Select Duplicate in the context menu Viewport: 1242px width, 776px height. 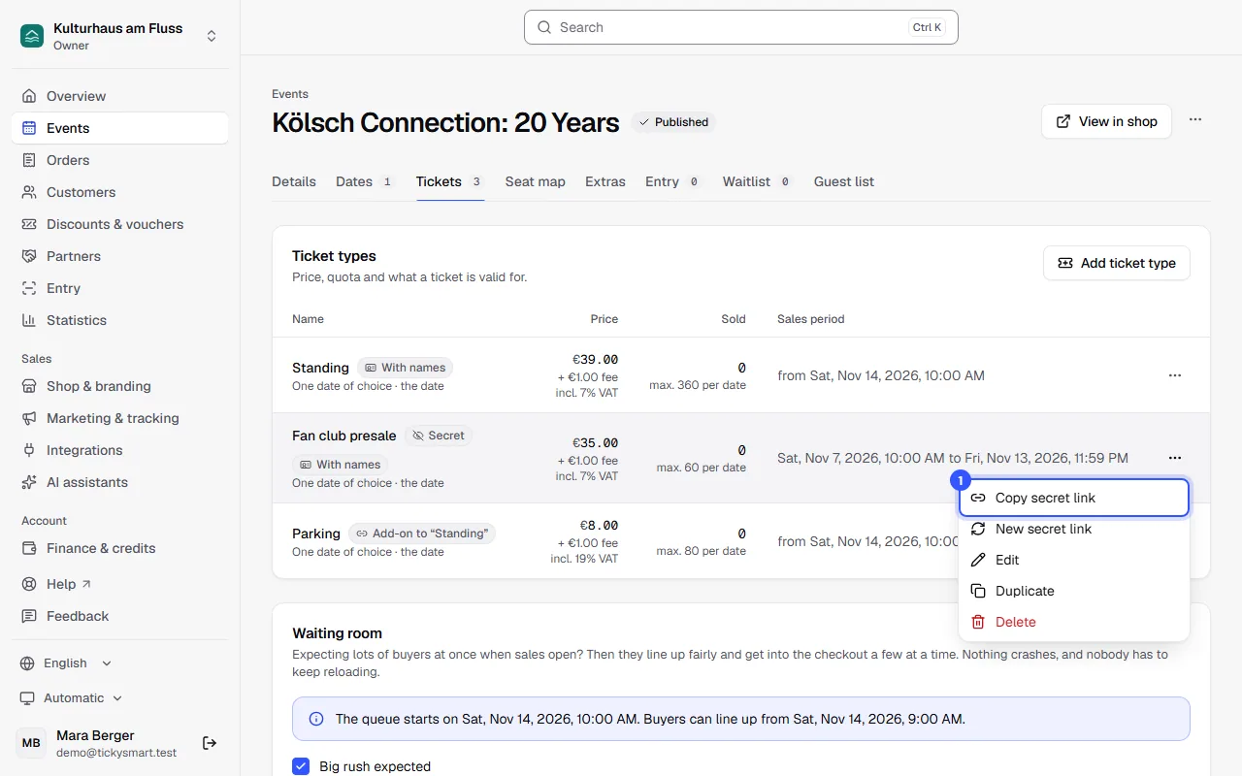(1074, 591)
